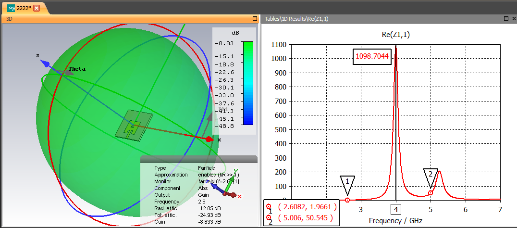Close the 2222* project tab
Image resolution: width=517 pixels, height=228 pixels.
pyautogui.click(x=37, y=8)
